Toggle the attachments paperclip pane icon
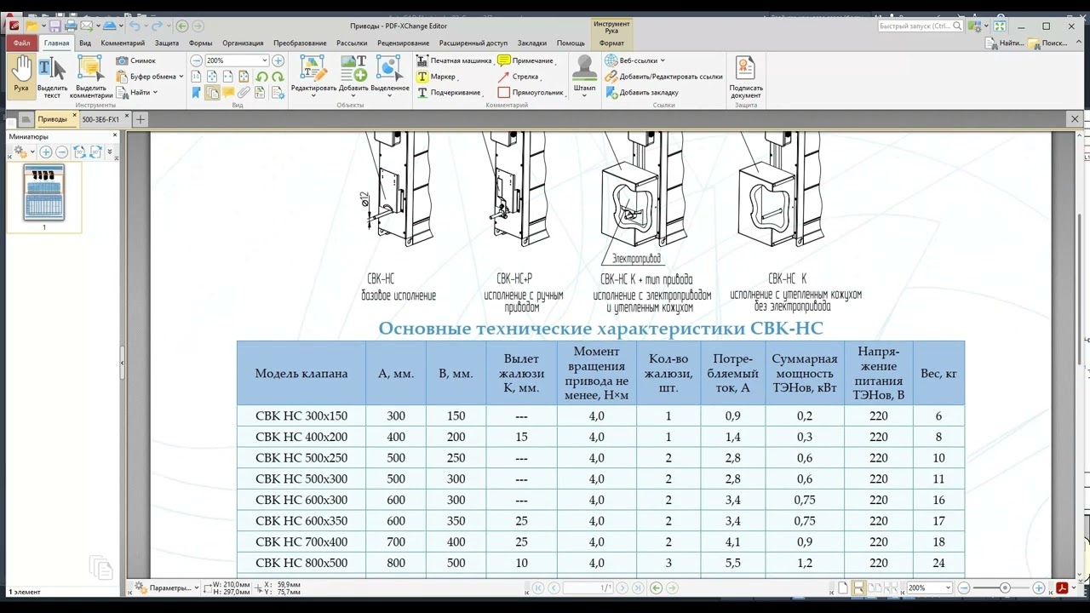Screen dimensions: 1090x613 point(244,92)
